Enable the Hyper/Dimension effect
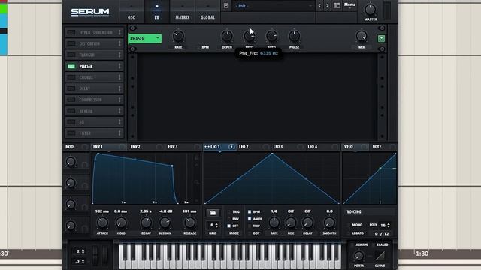Image resolution: width=481 pixels, height=270 pixels. 71,32
